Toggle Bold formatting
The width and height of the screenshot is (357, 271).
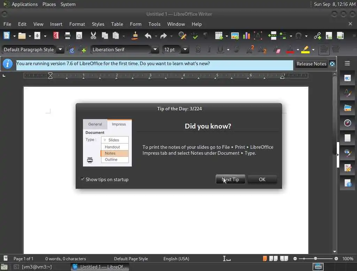point(198,49)
